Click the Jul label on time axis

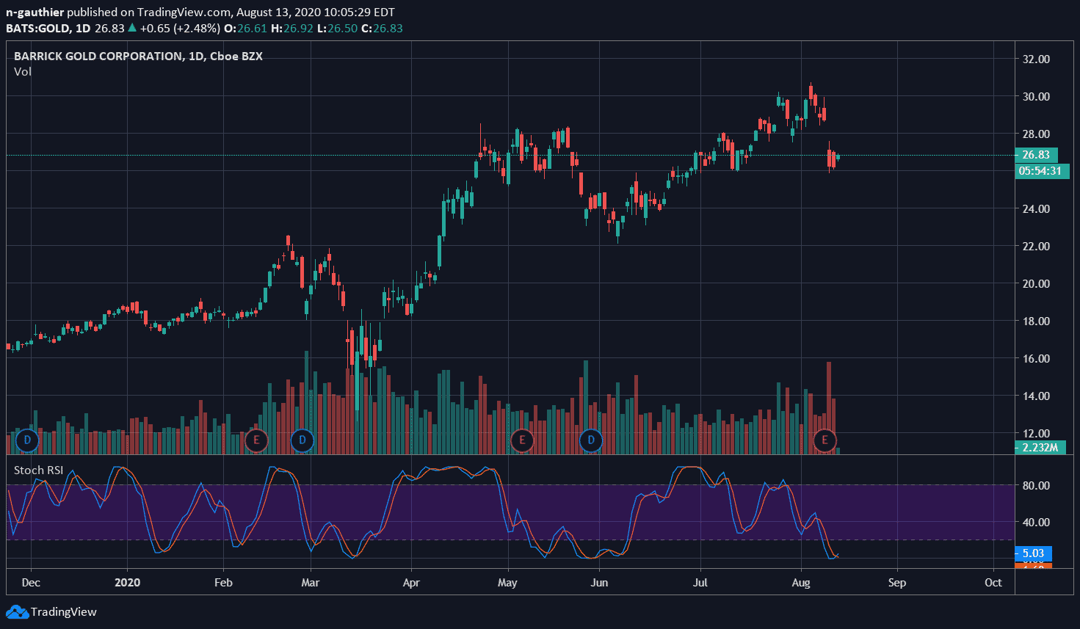[700, 583]
